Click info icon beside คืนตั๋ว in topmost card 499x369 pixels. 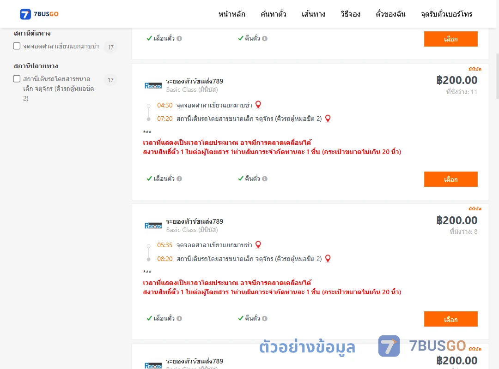click(265, 38)
